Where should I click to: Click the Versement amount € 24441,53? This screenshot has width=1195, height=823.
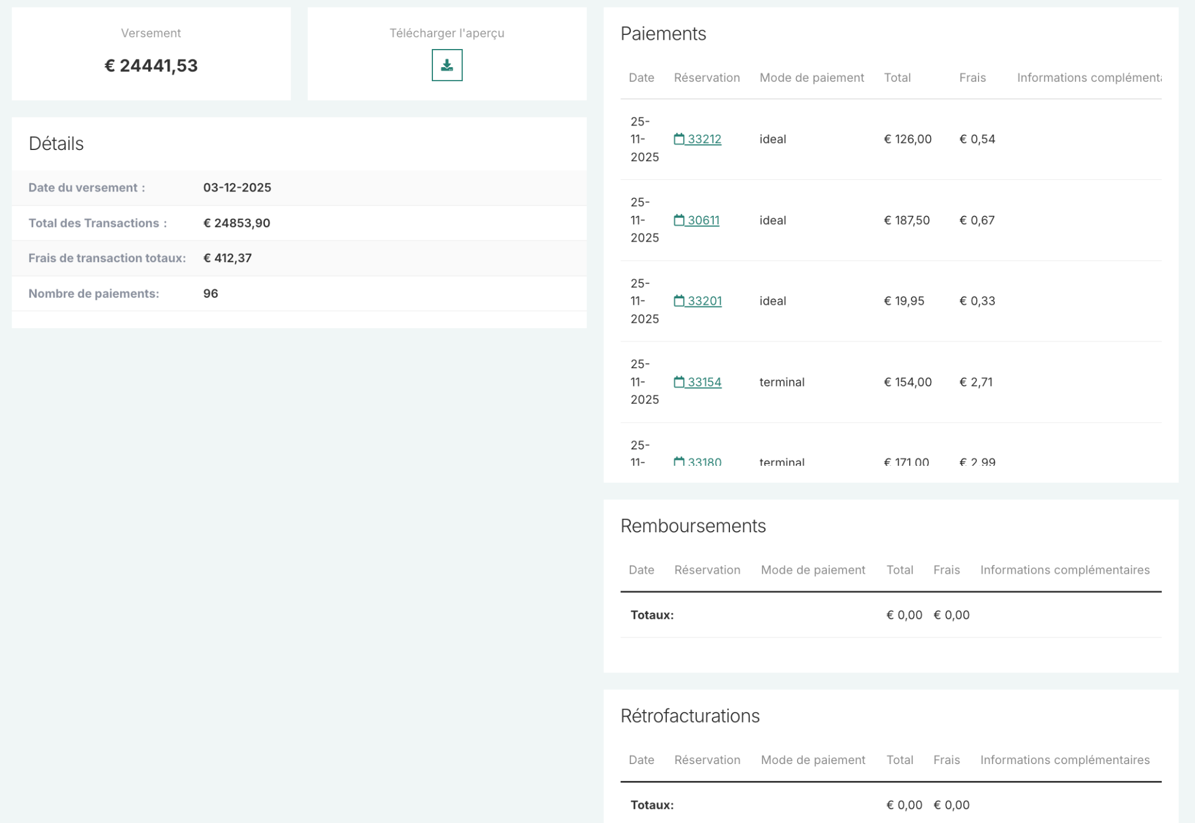click(151, 65)
